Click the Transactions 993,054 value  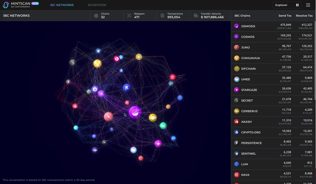[174, 17]
